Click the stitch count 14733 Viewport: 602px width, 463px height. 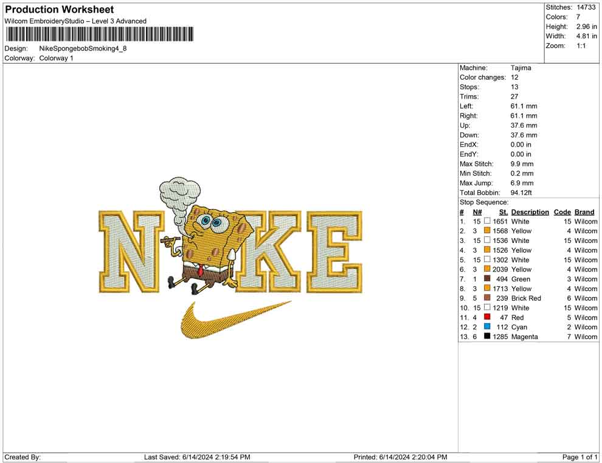click(586, 7)
